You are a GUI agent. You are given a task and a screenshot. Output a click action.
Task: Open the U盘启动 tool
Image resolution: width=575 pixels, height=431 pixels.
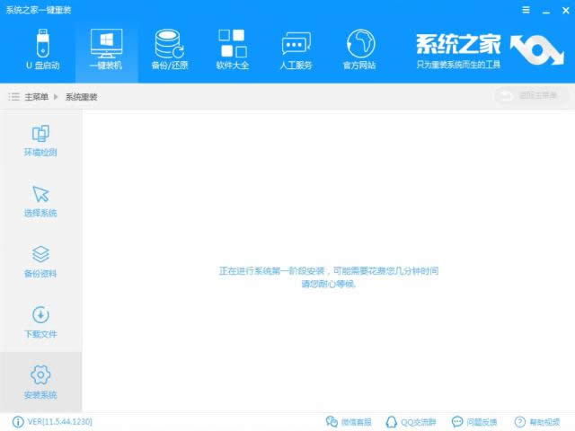point(43,49)
